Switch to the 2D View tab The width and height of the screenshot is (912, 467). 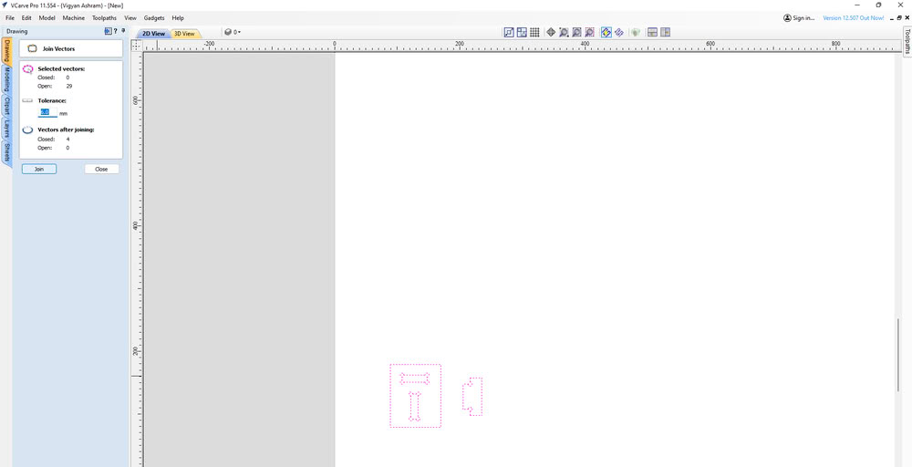coord(154,34)
